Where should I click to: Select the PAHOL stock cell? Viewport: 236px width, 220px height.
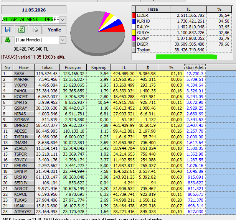(x=24, y=91)
